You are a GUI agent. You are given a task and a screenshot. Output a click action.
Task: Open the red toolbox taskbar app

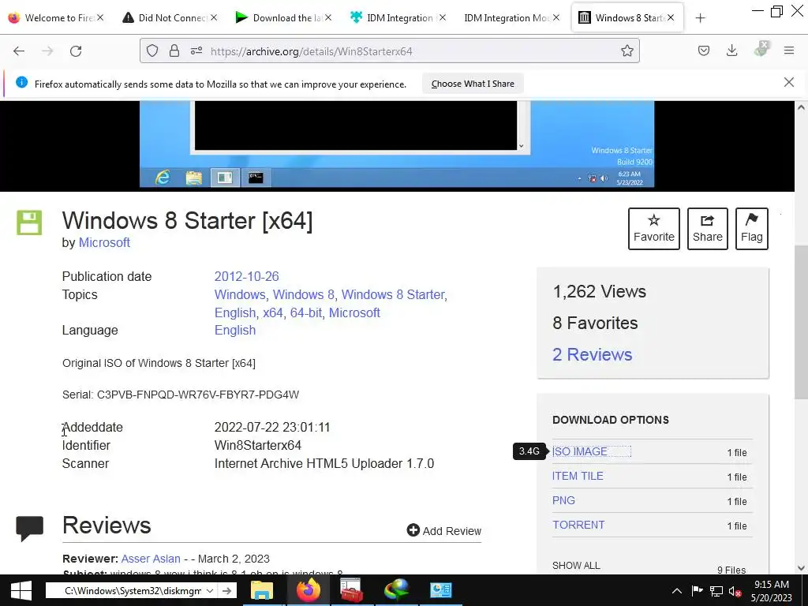pos(352,590)
